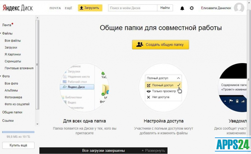Open the Загрузки folder in the sidebar
Screen dimensions: 251x154
[11, 47]
